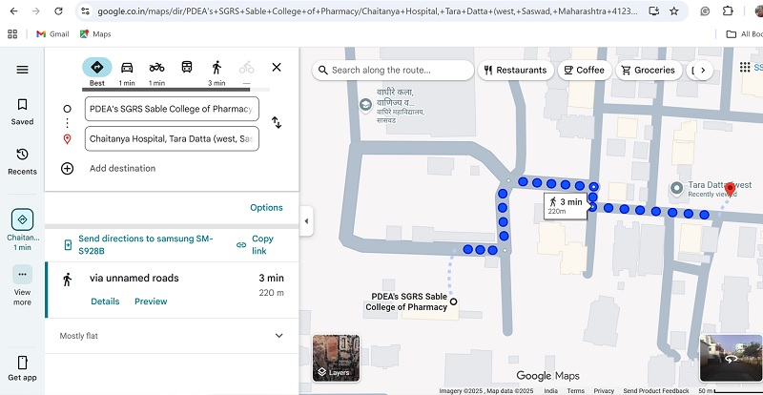
Task: Close the directions panel
Action: coord(277,68)
